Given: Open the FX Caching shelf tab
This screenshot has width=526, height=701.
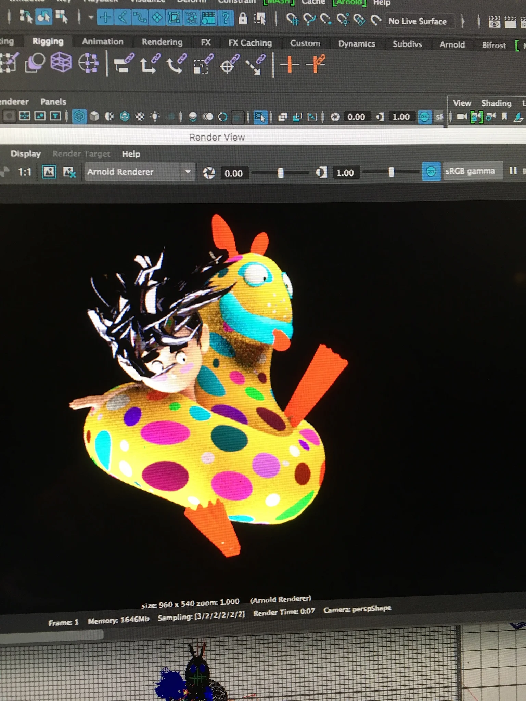Looking at the screenshot, I should coord(250,43).
